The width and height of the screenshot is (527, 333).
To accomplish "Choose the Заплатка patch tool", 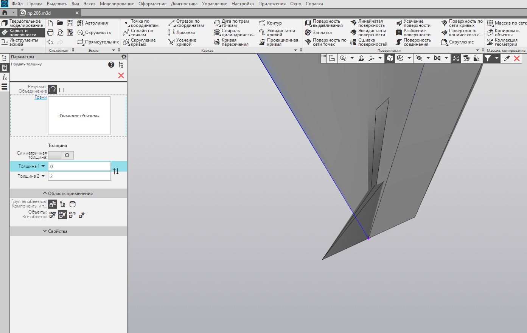I will click(x=318, y=33).
